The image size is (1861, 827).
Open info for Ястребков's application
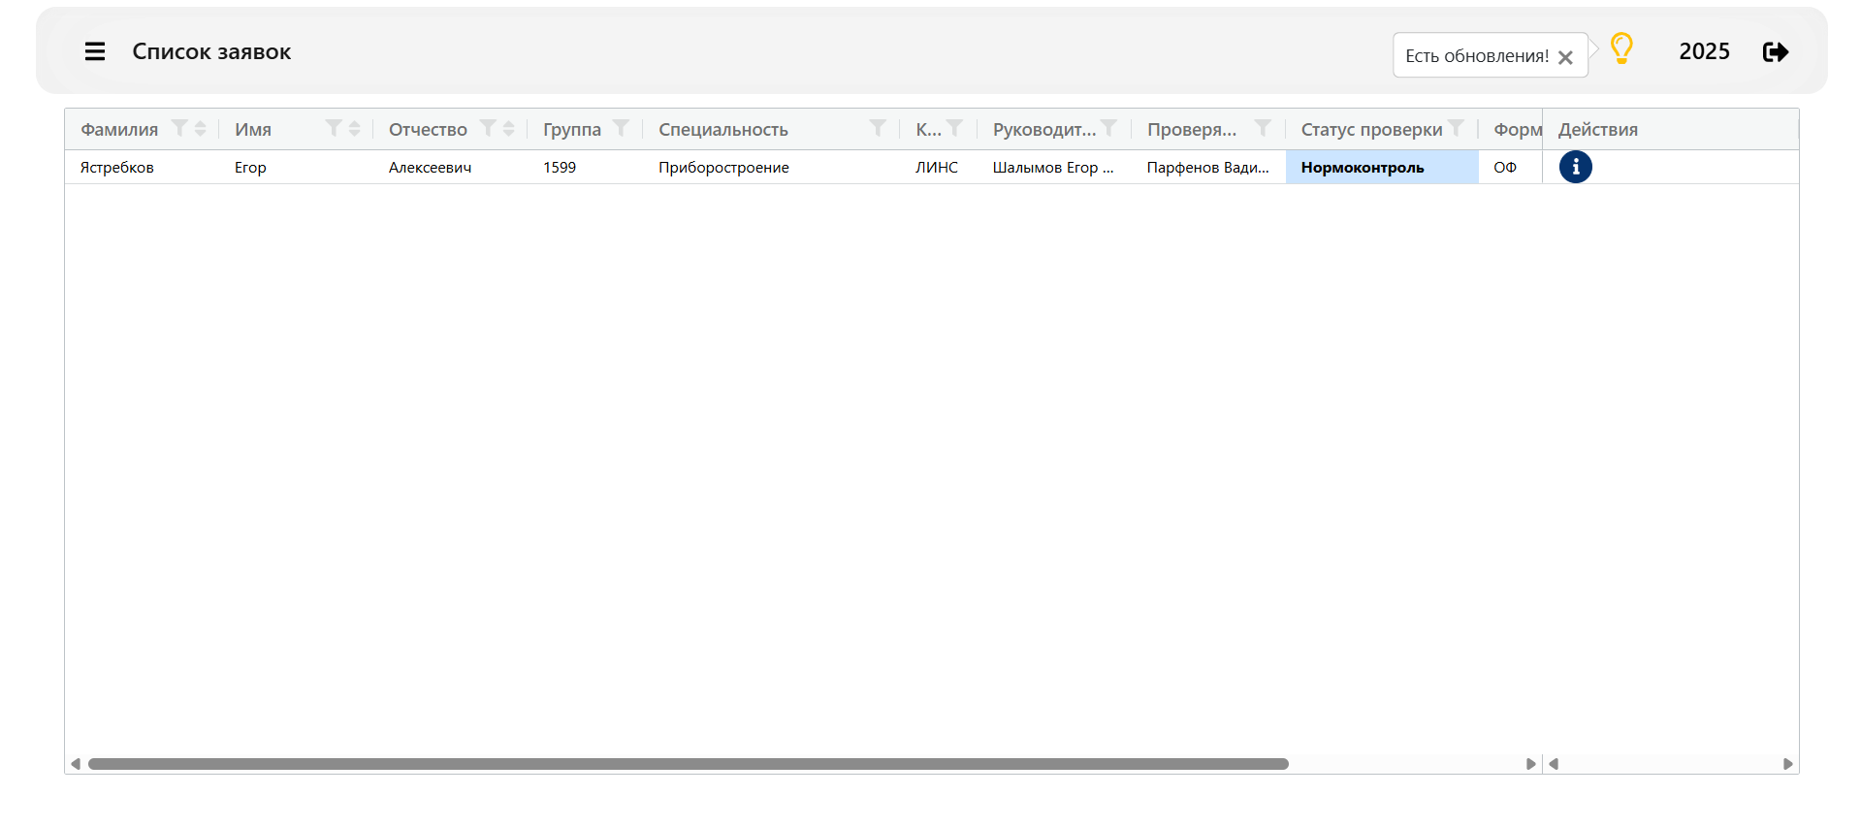(x=1575, y=167)
